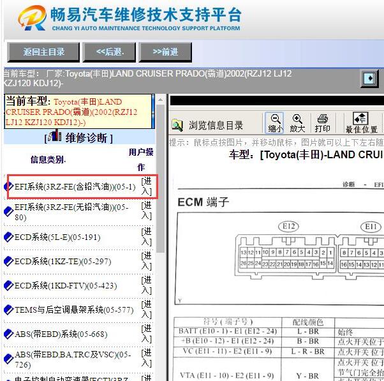Click the ECM 端子 heading
Viewport: 384px width, 381px height.
(203, 202)
